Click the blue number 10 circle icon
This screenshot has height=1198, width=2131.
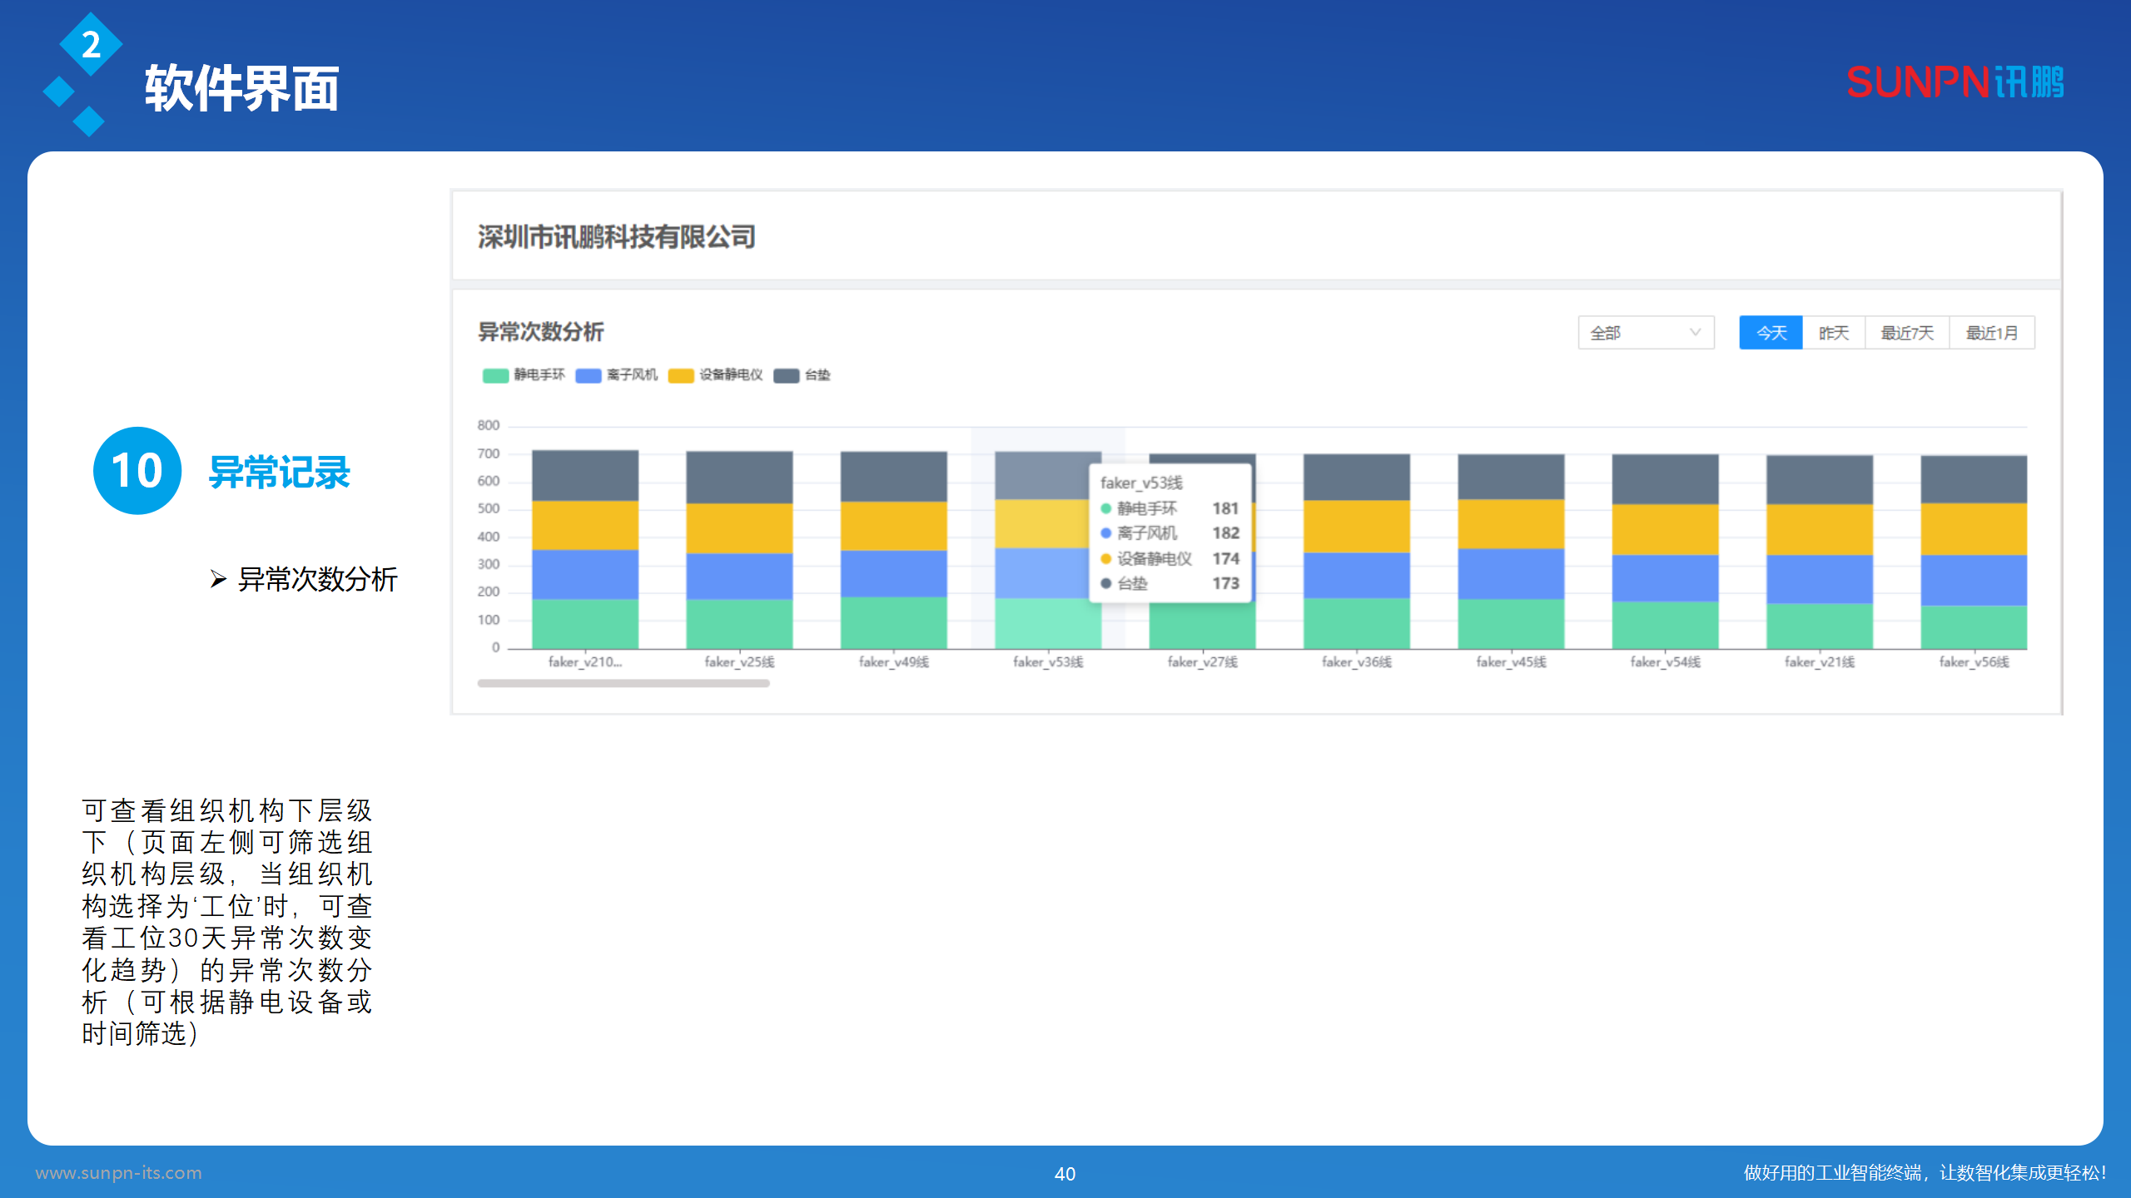point(137,471)
